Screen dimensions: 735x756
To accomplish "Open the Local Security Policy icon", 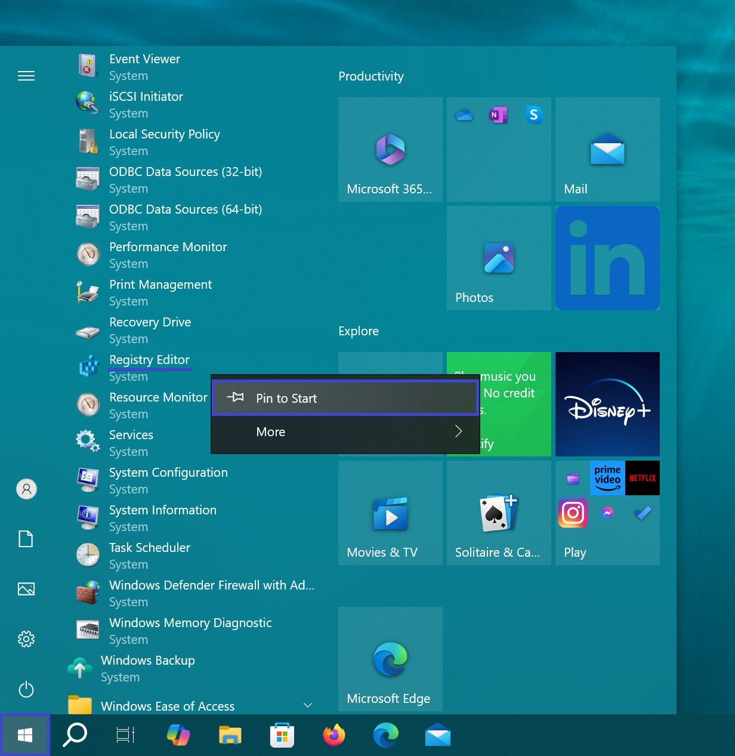I will click(88, 141).
